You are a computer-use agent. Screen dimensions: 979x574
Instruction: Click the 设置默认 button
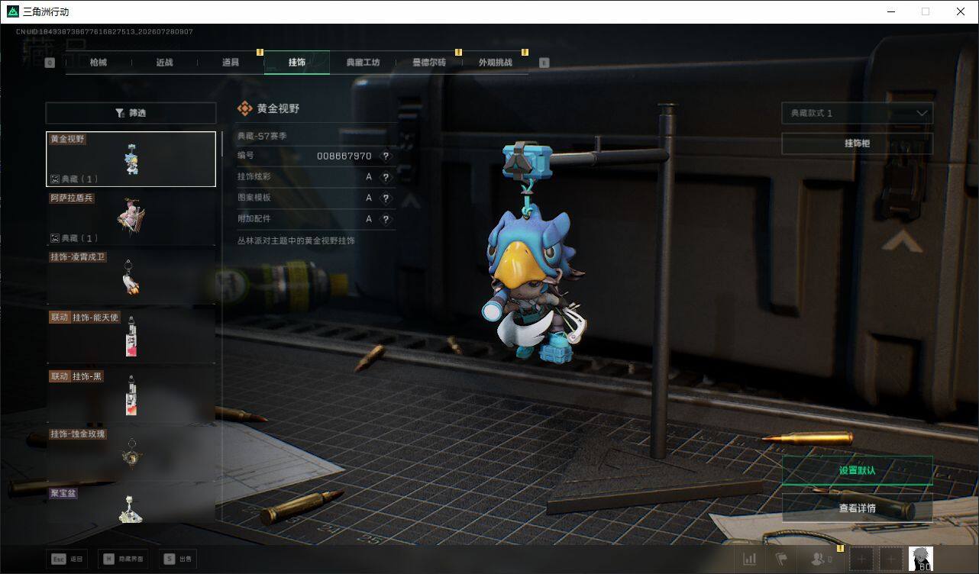point(857,470)
